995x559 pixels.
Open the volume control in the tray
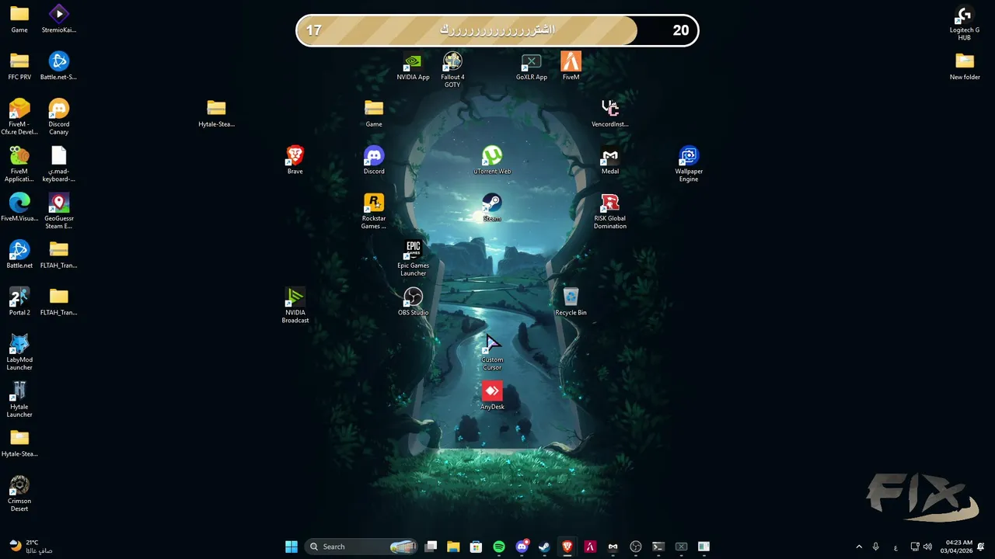pos(928,547)
